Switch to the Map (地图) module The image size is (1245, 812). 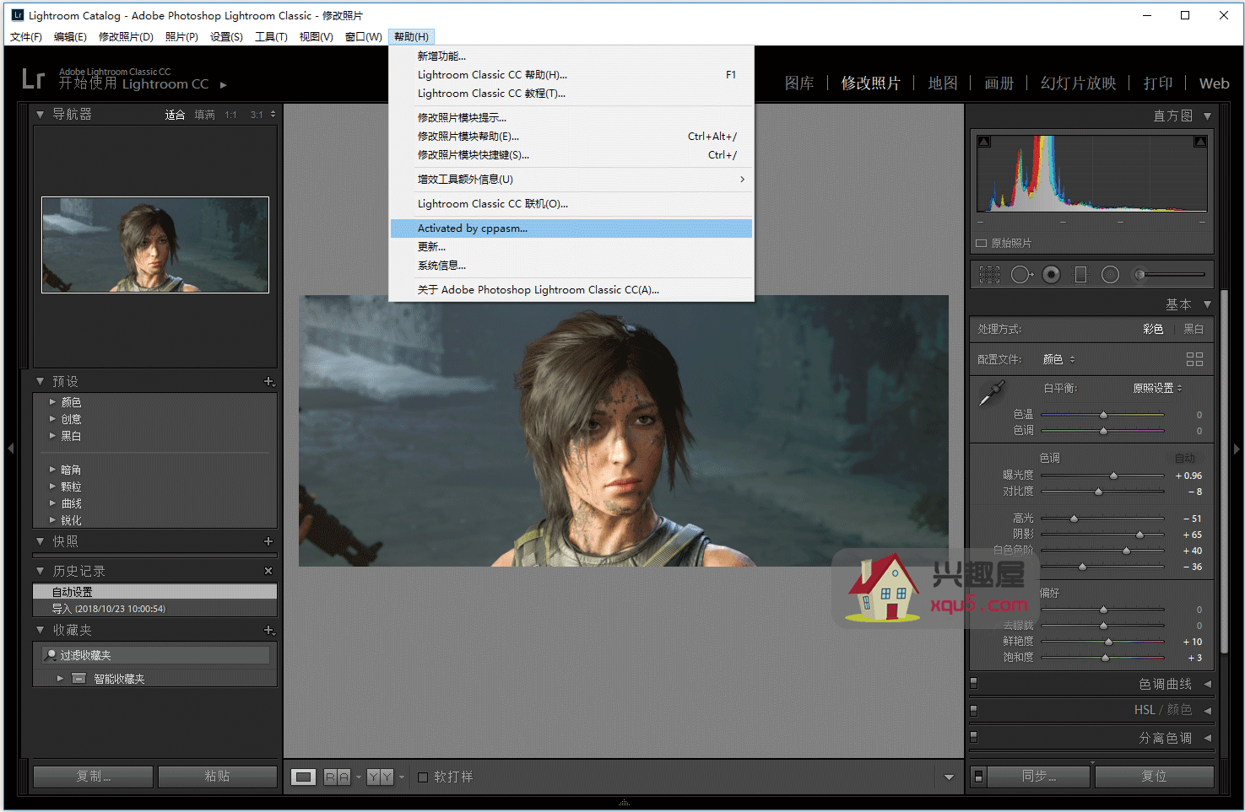[943, 83]
